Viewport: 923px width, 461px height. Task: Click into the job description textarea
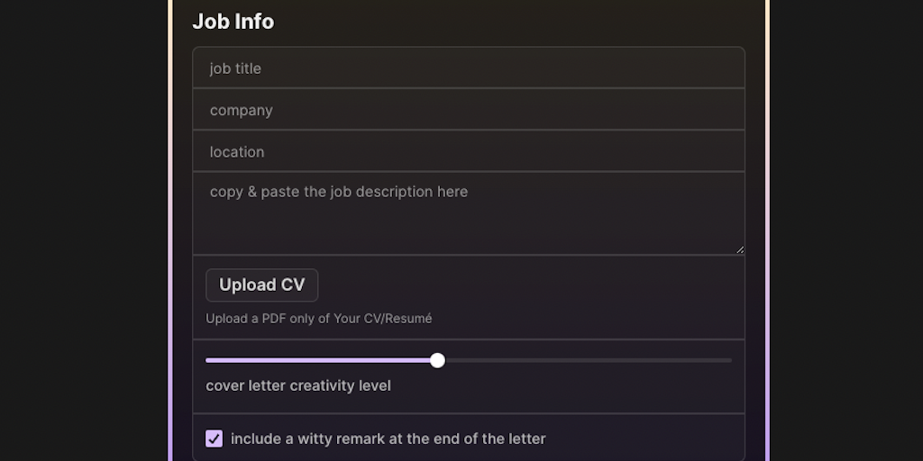click(x=468, y=221)
